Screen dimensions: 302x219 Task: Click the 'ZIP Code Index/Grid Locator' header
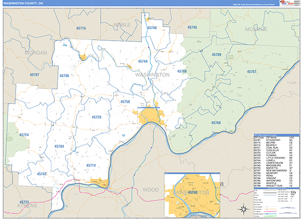(265, 135)
